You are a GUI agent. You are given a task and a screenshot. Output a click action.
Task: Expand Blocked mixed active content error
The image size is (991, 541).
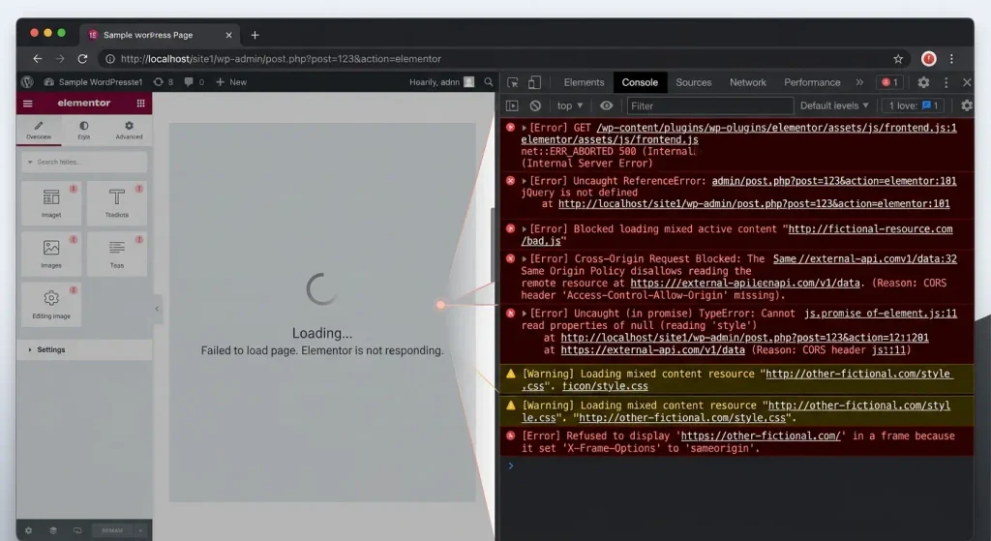tap(524, 228)
